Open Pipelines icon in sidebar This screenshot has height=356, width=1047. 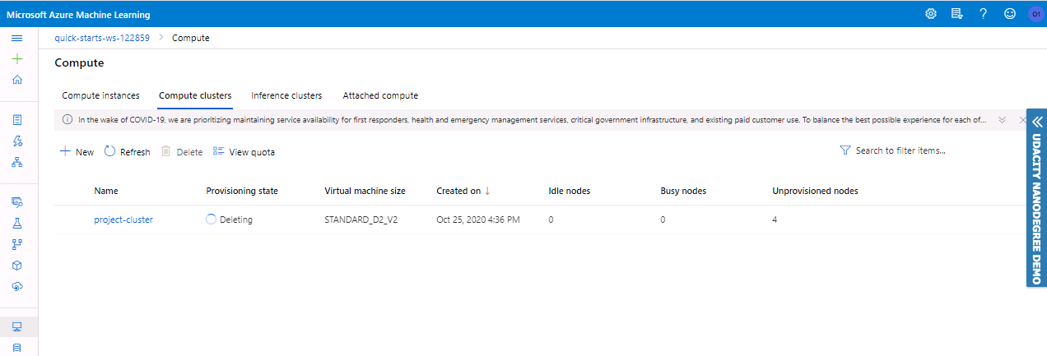click(x=16, y=244)
